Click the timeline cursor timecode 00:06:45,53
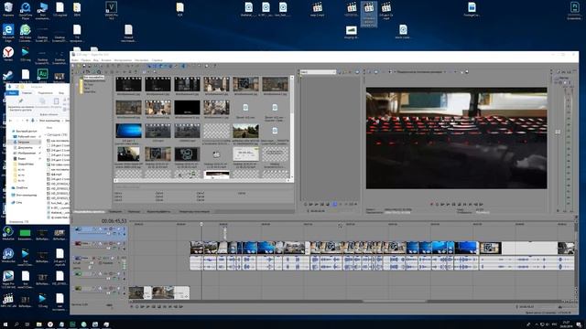 coord(114,221)
